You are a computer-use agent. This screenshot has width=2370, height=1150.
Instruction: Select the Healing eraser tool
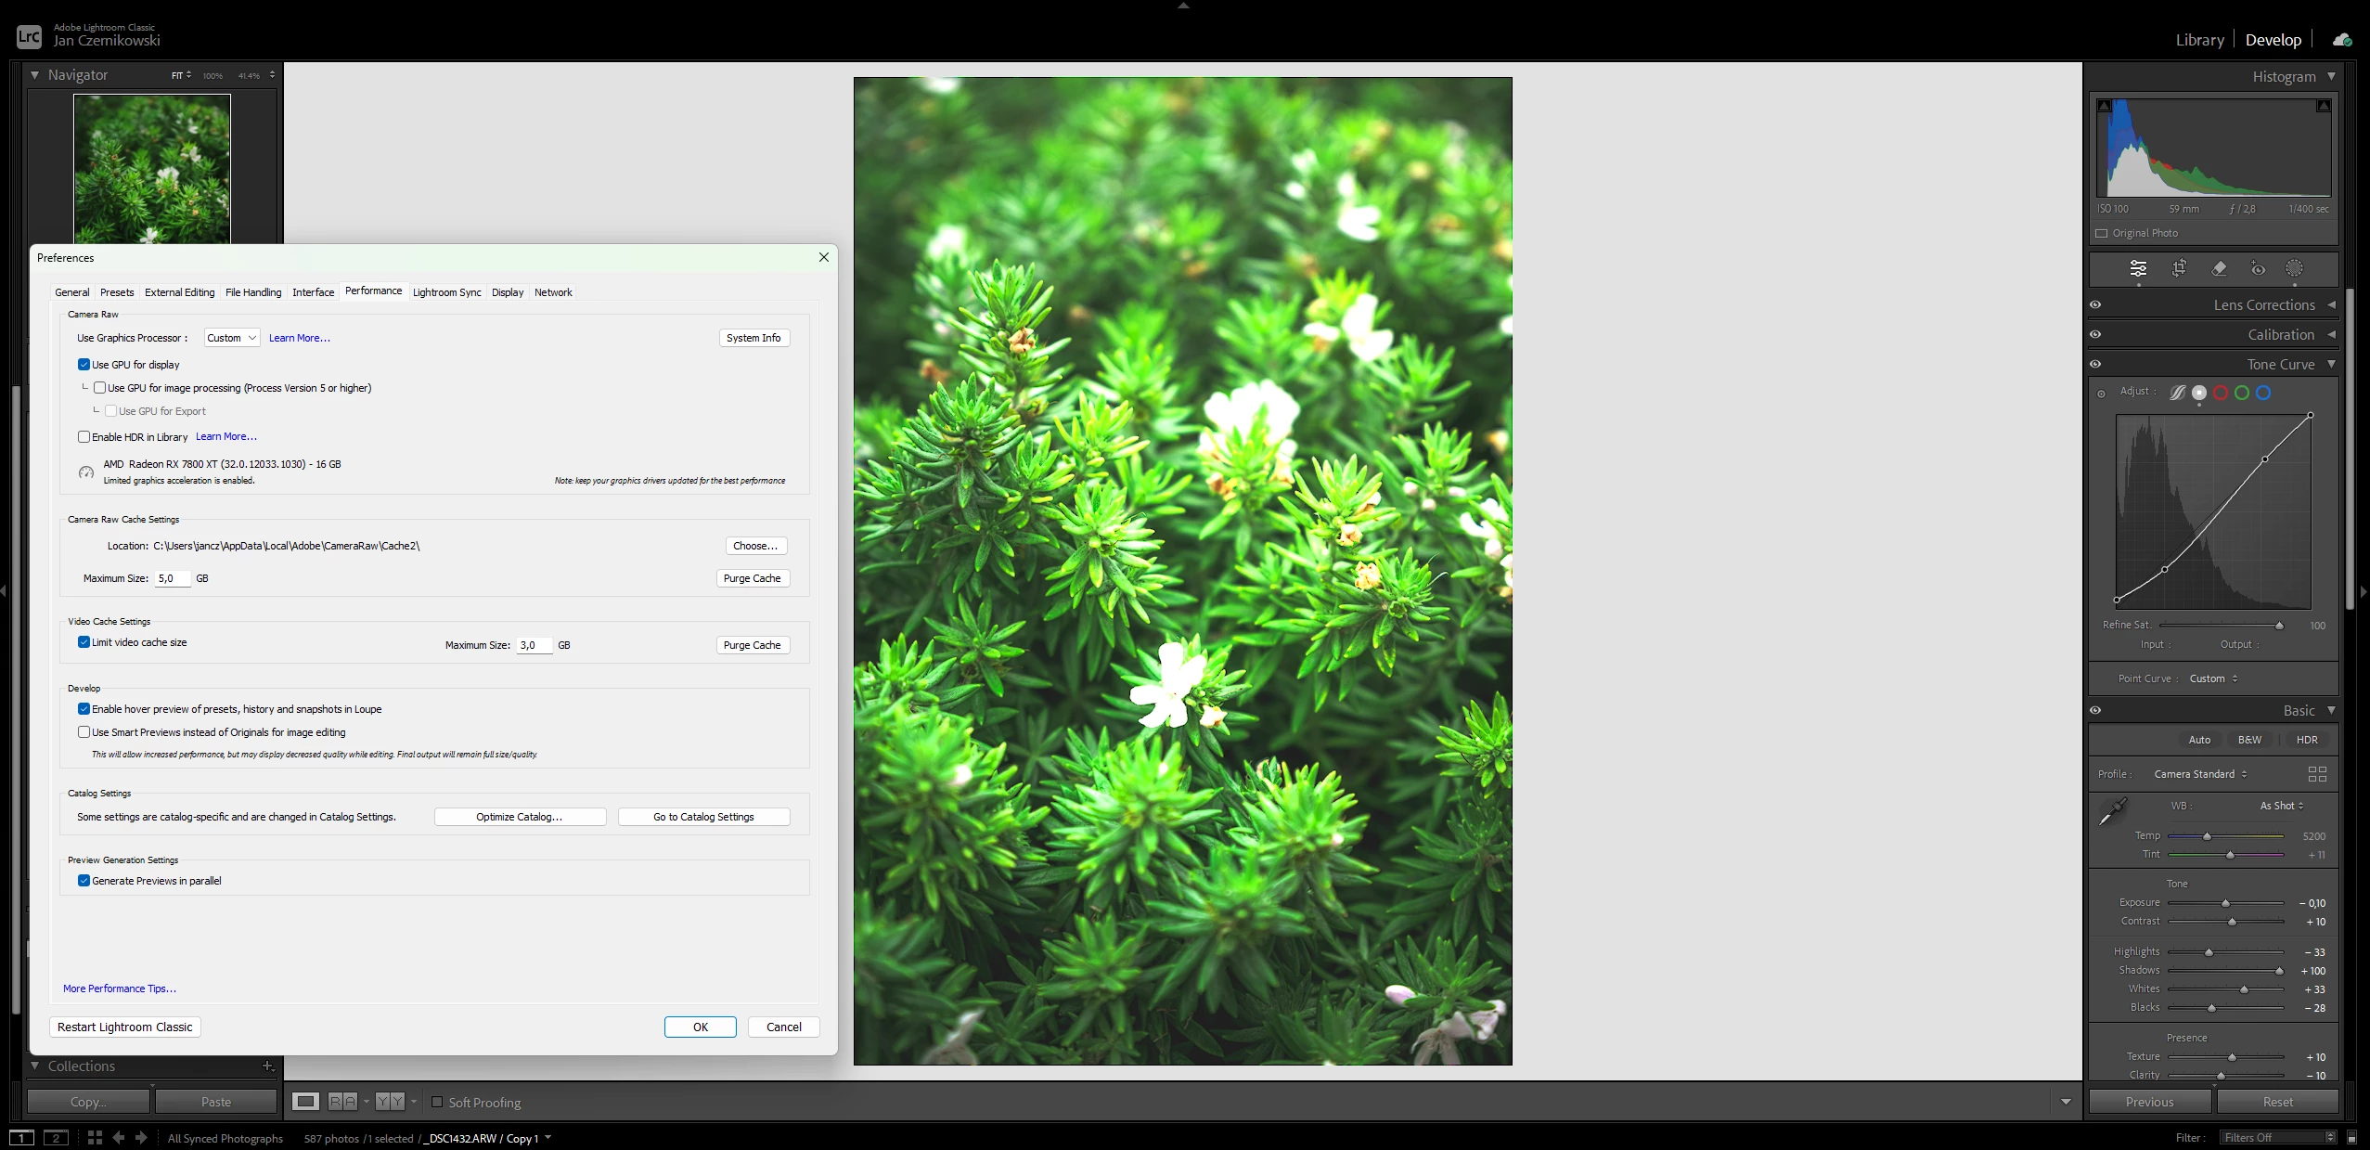[x=2219, y=268]
